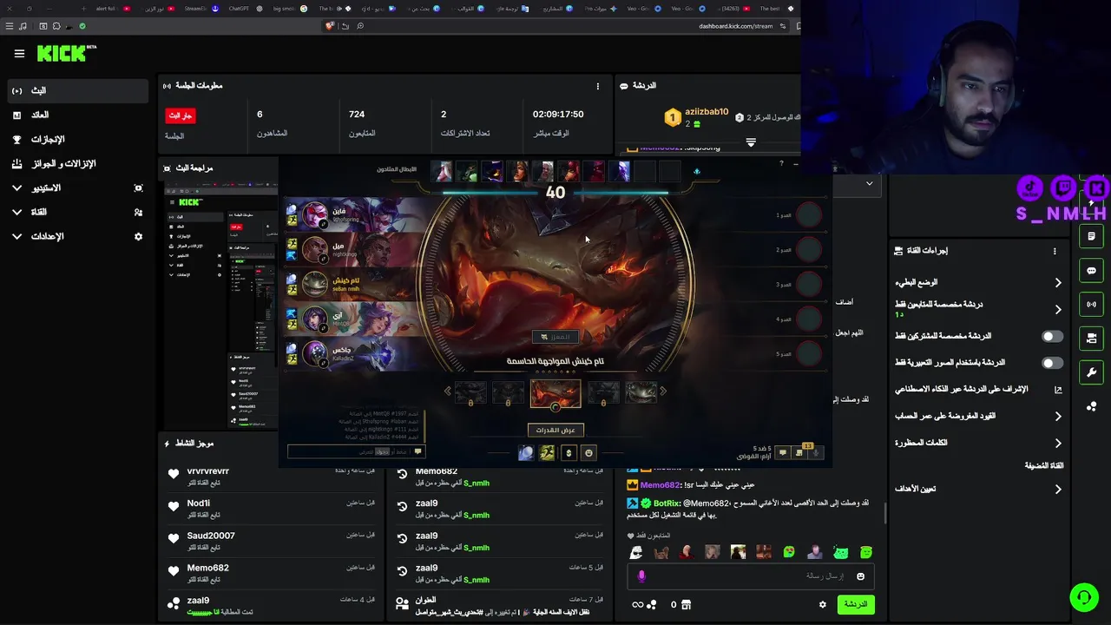This screenshot has width=1111, height=625.
Task: Open the three-dot menu of the channel actions panel
Action: coord(1055,251)
